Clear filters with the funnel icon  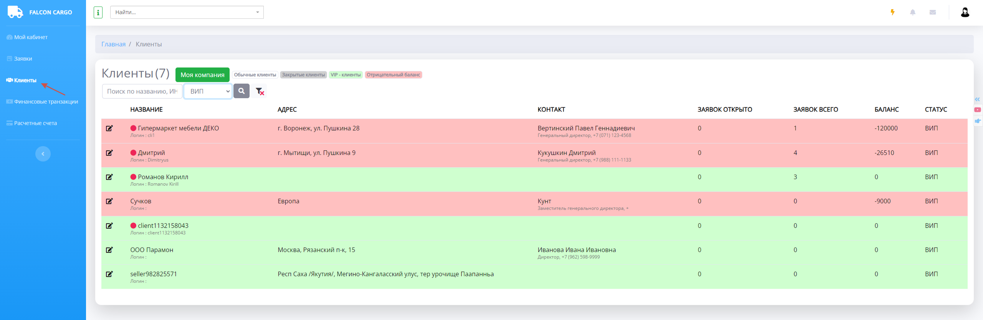[260, 91]
